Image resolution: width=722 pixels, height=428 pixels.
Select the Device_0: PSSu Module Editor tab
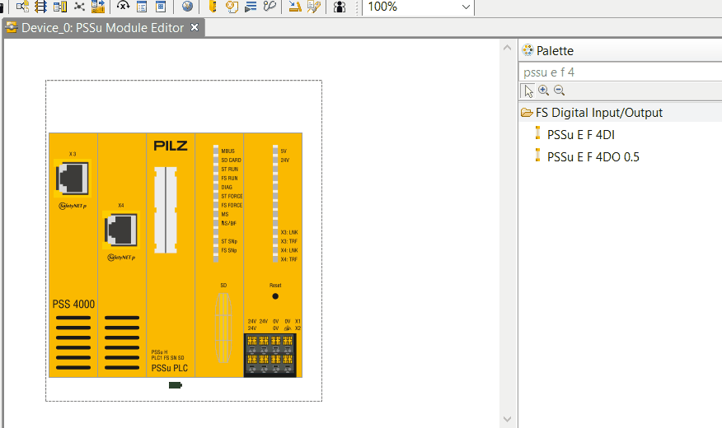pyautogui.click(x=103, y=28)
